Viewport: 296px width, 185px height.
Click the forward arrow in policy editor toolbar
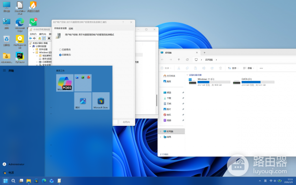tap(35, 38)
